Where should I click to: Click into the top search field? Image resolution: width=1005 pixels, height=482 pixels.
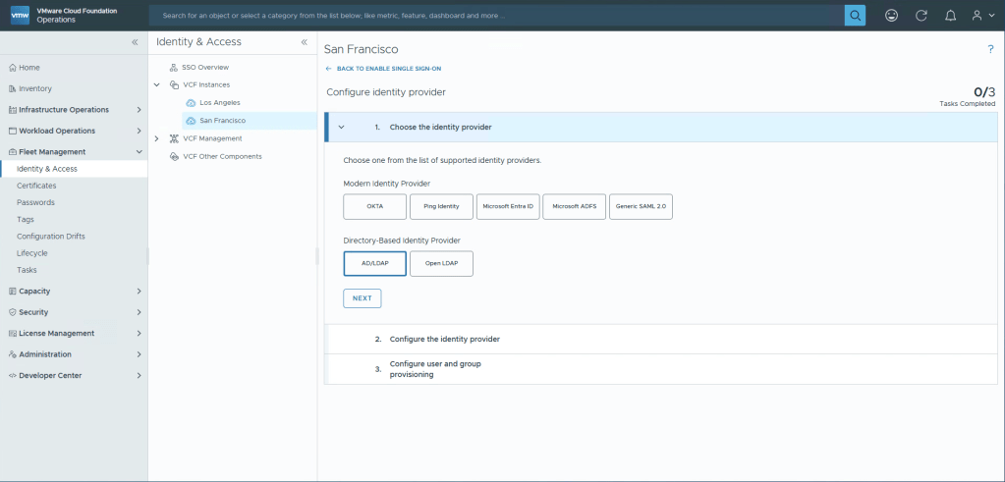coord(496,16)
